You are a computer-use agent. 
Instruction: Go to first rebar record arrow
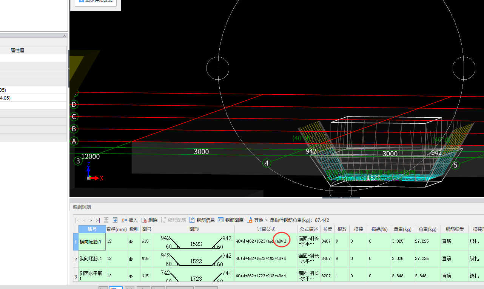[77, 220]
